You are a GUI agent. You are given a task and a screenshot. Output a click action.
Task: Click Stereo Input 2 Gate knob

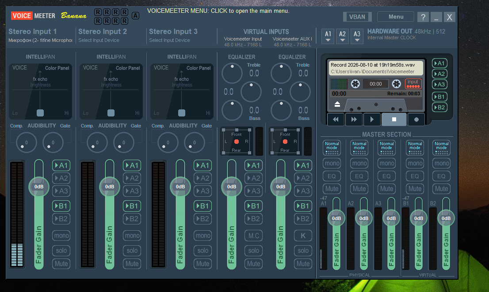[123, 142]
